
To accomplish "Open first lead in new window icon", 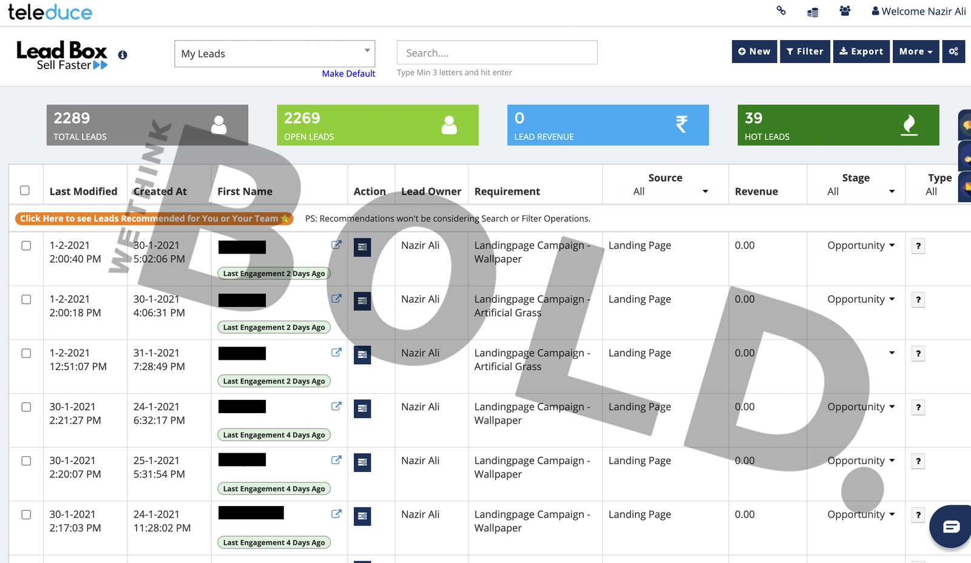I will 336,245.
